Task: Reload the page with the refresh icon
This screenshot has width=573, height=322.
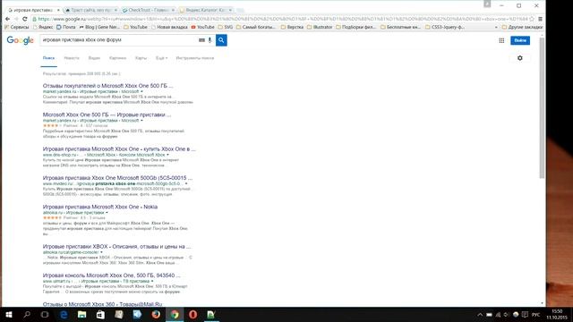Action: [x=24, y=19]
